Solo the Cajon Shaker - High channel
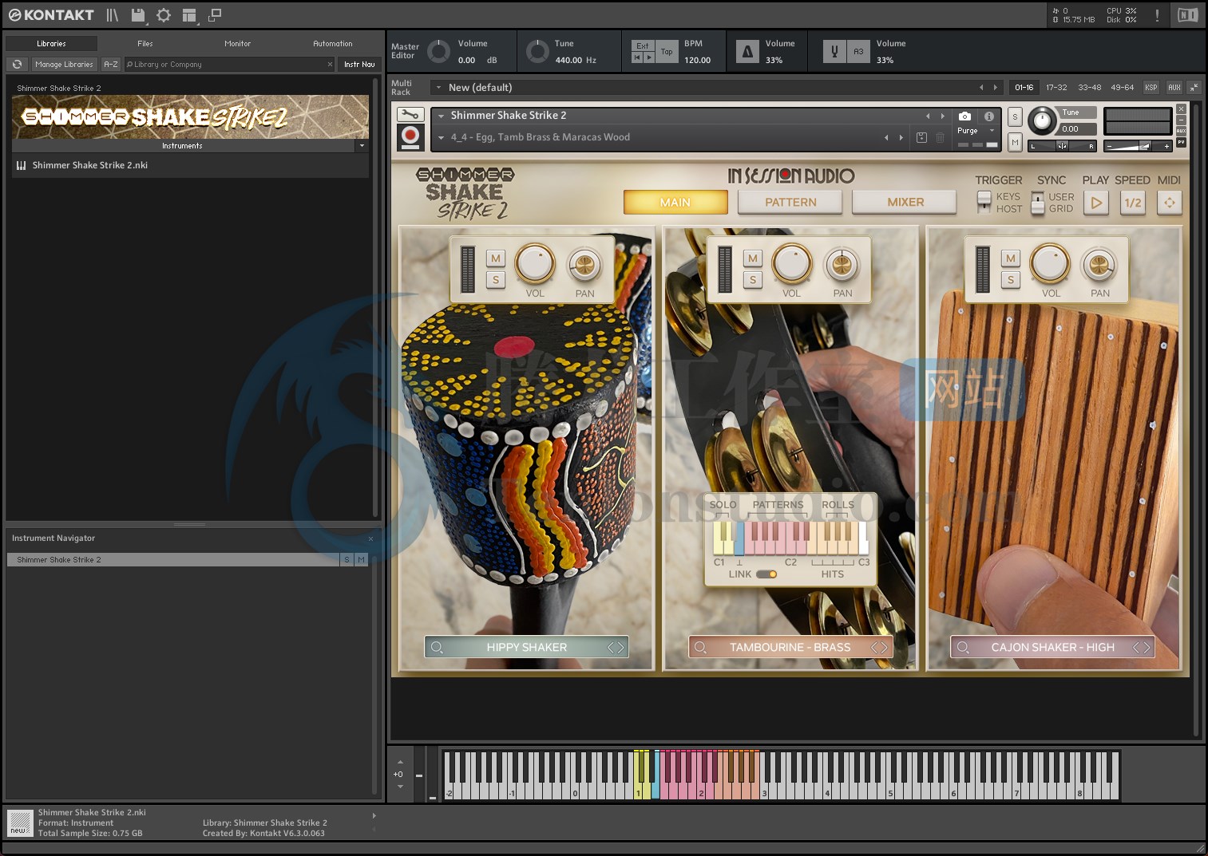This screenshot has height=856, width=1208. 1011,280
